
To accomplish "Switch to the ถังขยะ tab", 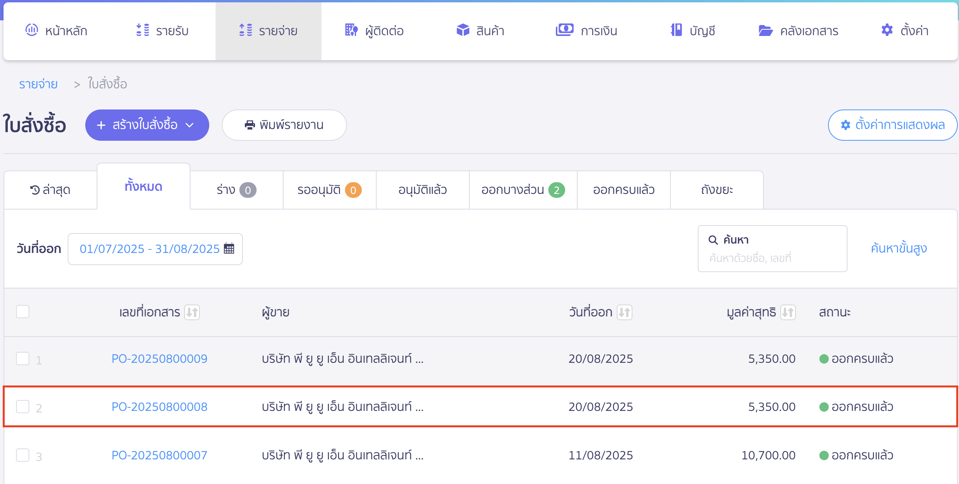I will pyautogui.click(x=717, y=190).
